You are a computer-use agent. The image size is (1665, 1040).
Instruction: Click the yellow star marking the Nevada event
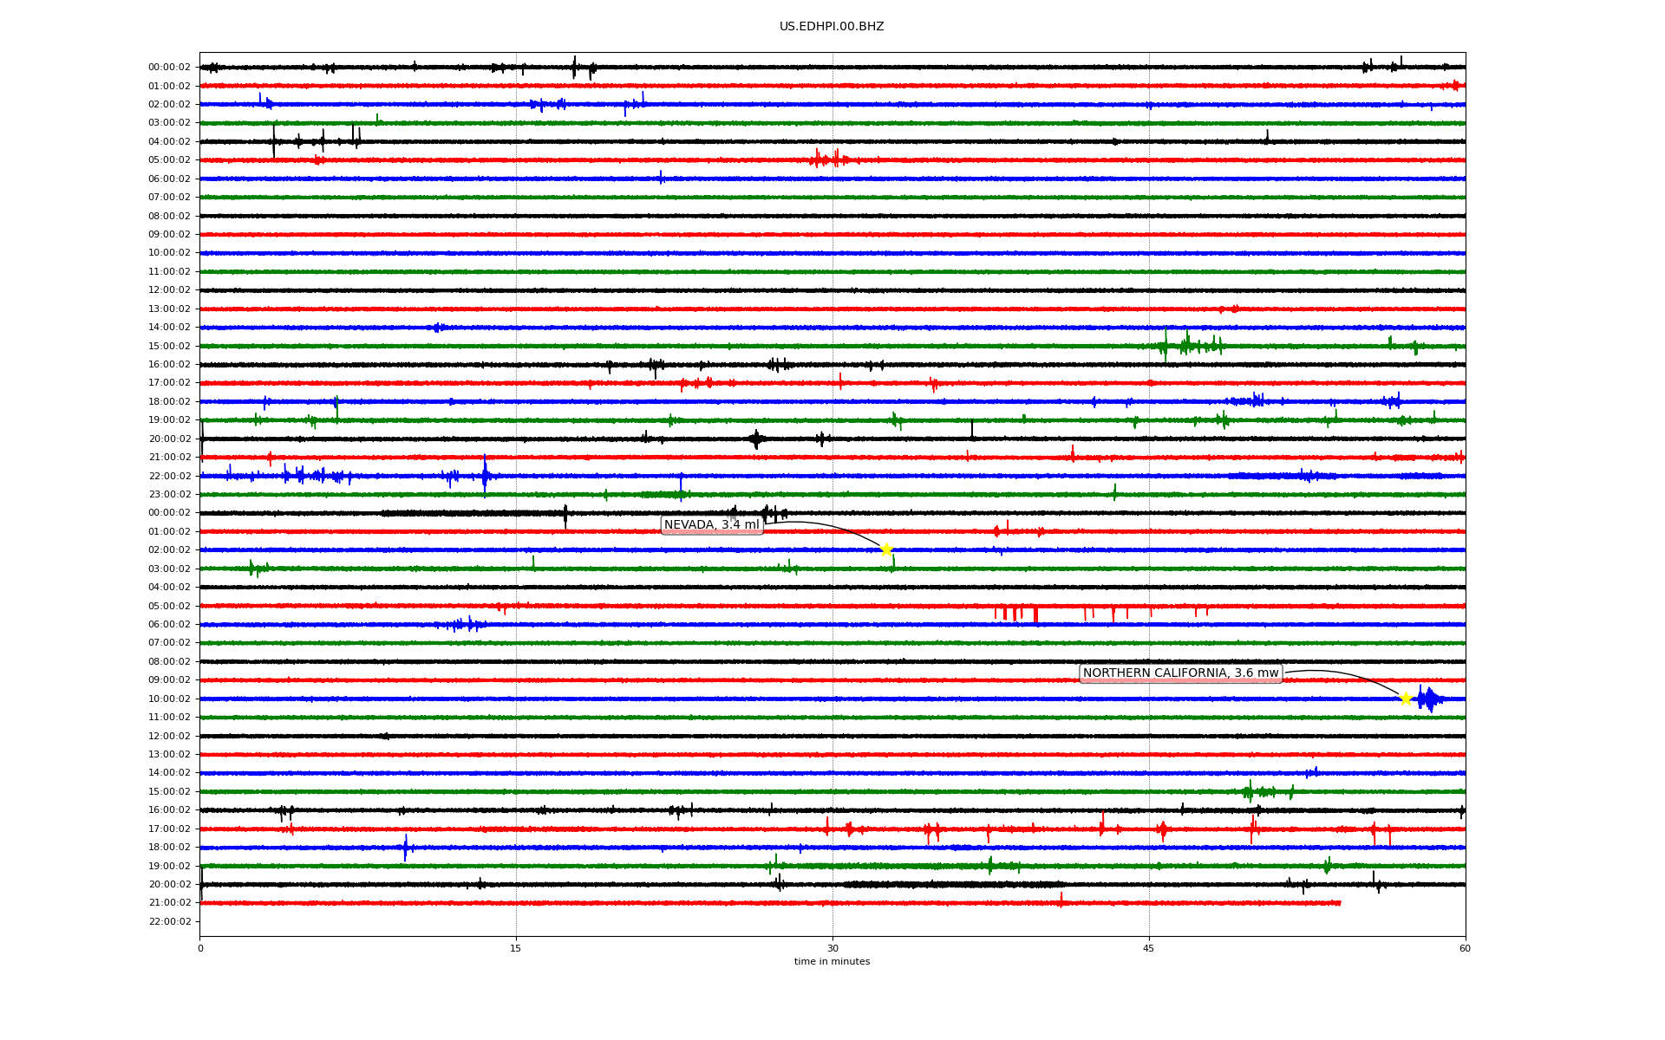[886, 549]
